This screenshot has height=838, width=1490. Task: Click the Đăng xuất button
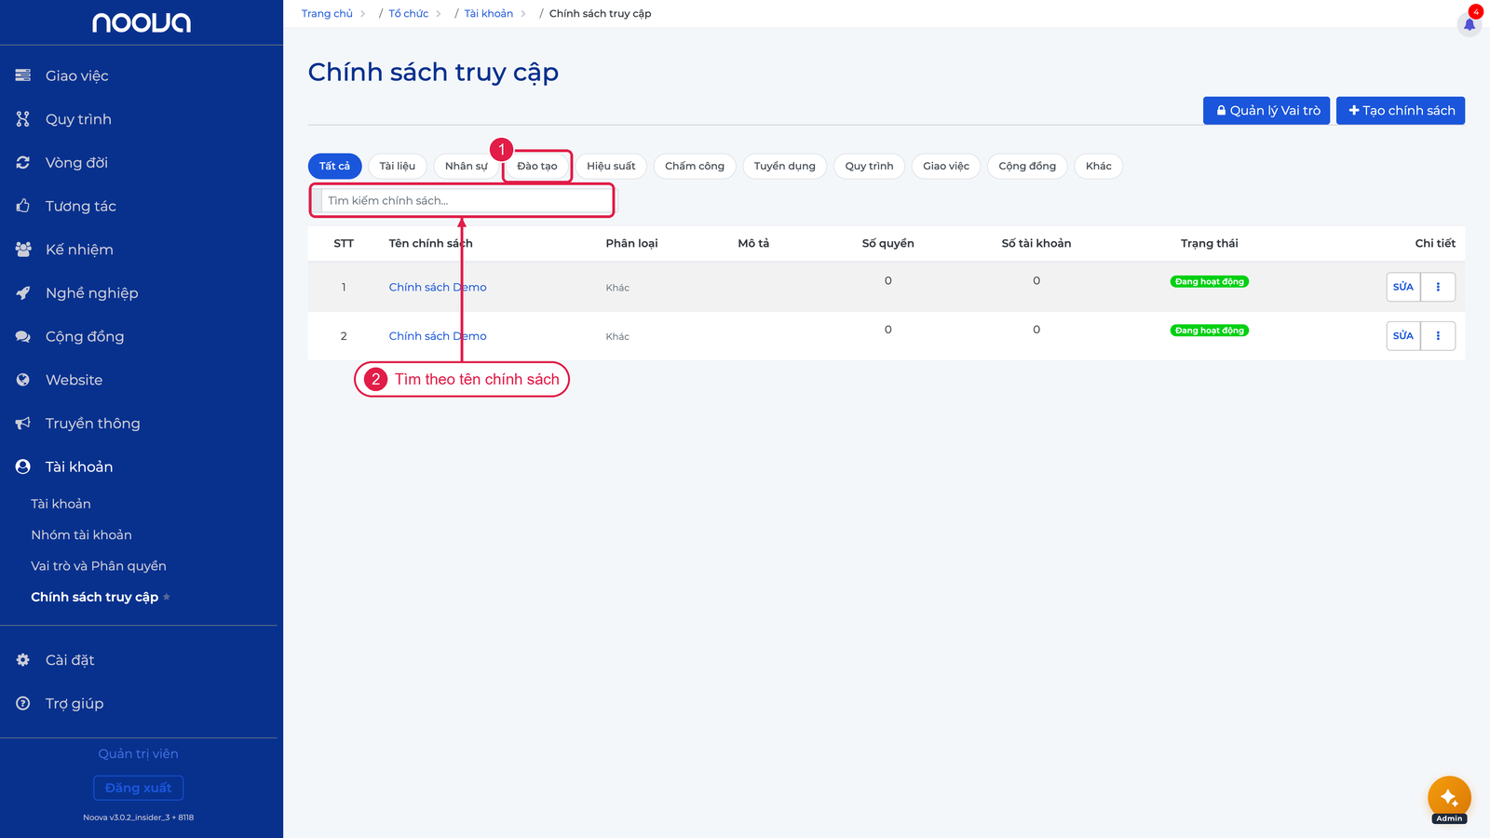[139, 788]
